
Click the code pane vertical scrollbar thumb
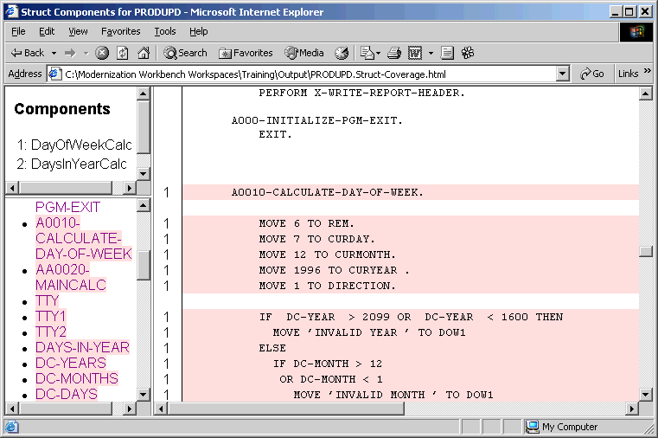click(645, 252)
